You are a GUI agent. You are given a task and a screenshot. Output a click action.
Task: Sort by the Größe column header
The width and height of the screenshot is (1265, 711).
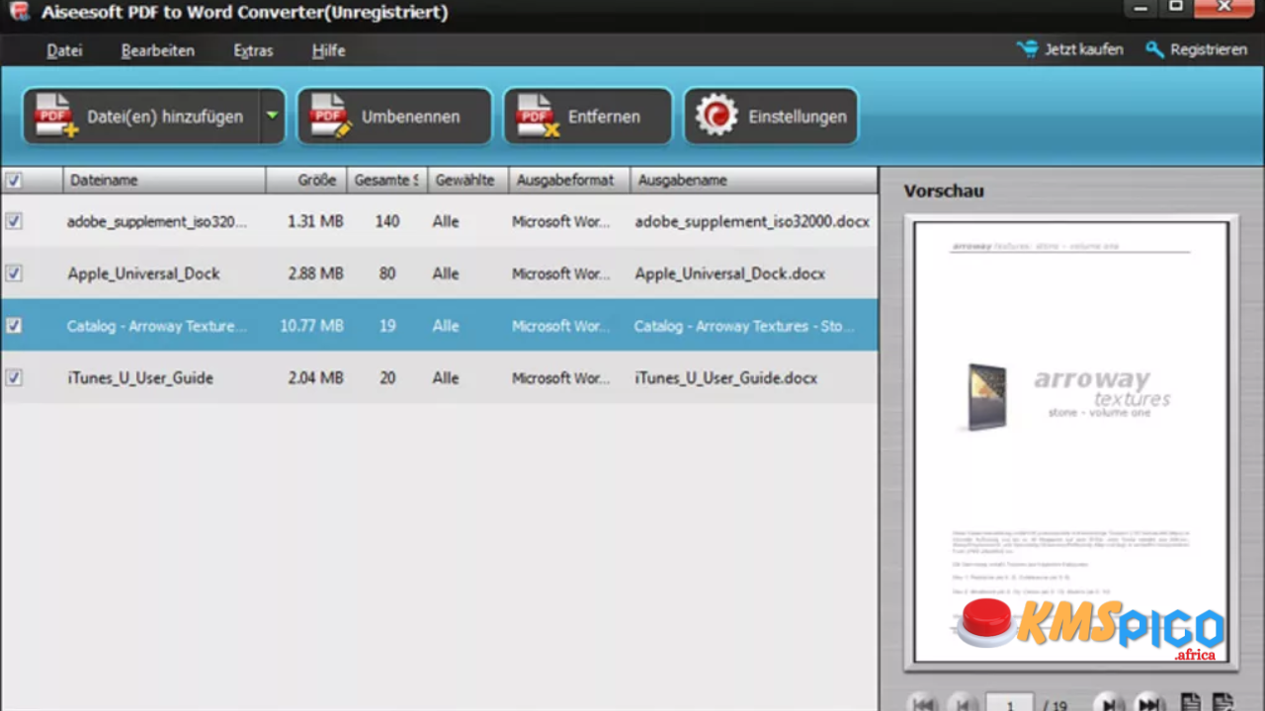[306, 180]
